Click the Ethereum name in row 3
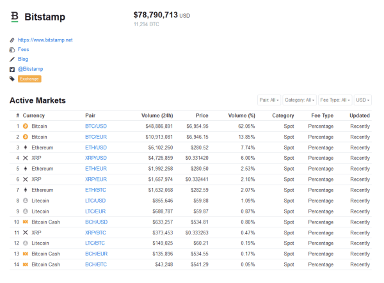 [x=42, y=148]
